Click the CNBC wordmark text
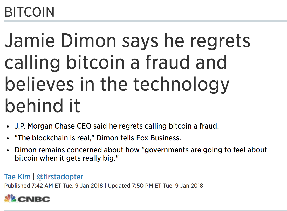Viewport: 287px width, 211px height. (x=34, y=199)
